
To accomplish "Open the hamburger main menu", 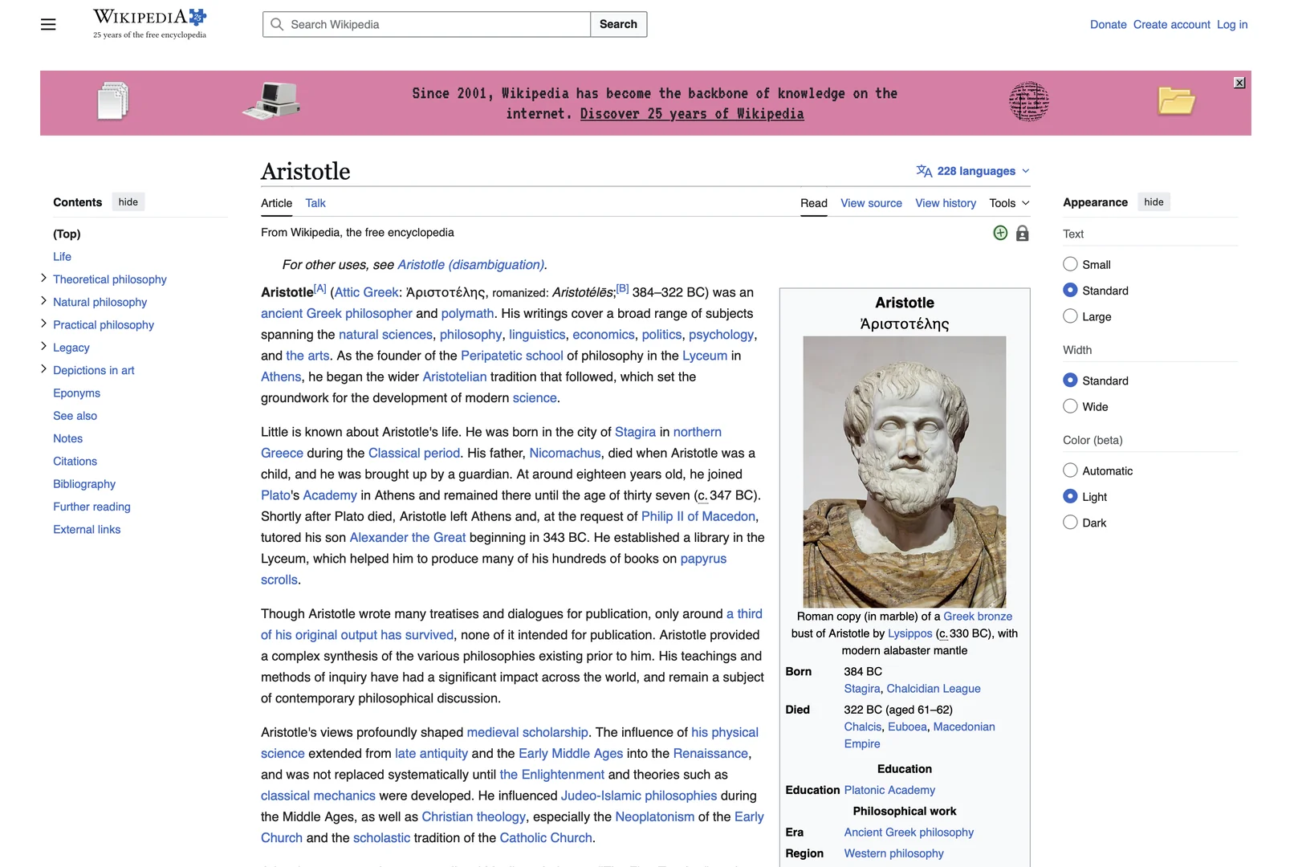I will click(48, 24).
